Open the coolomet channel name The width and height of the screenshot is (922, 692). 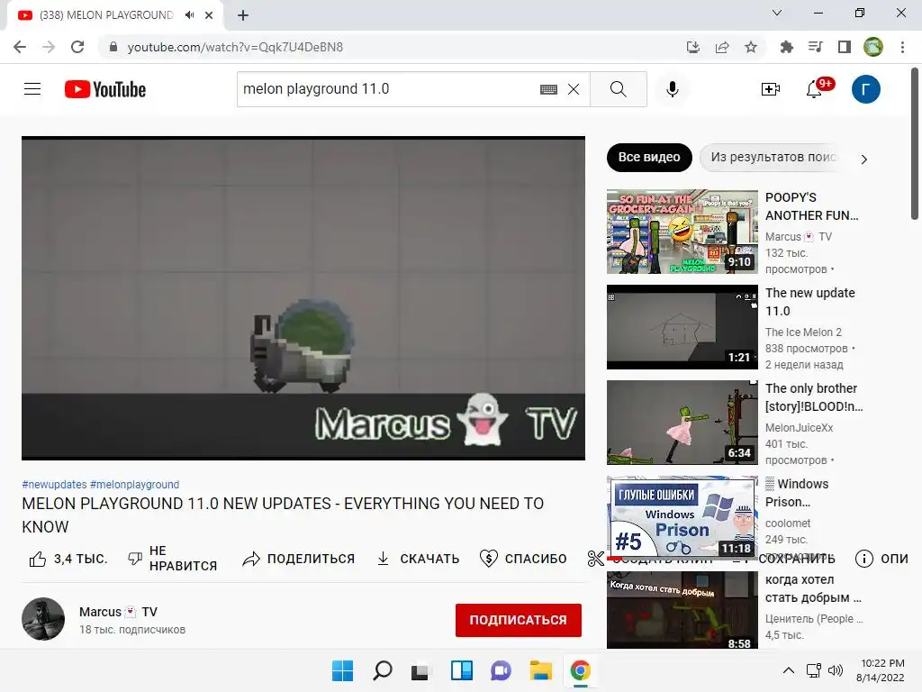[x=788, y=524]
